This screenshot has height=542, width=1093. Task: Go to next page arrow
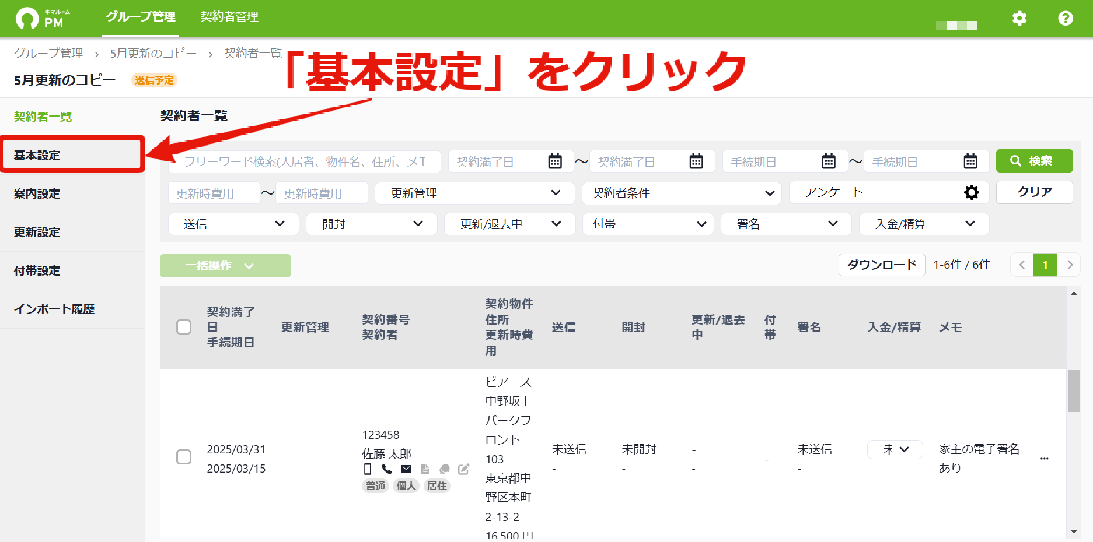pos(1069,265)
